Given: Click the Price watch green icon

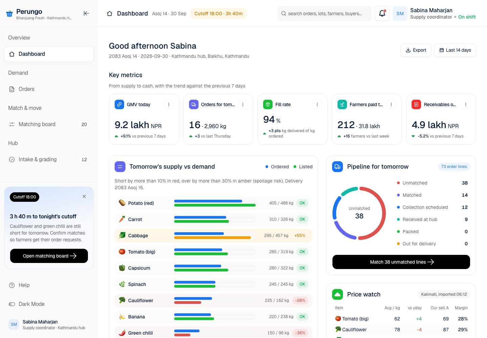Looking at the screenshot, I should pos(338,294).
